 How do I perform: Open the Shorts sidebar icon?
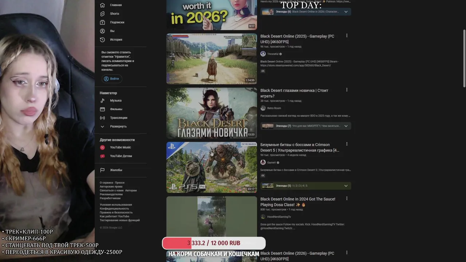click(102, 14)
